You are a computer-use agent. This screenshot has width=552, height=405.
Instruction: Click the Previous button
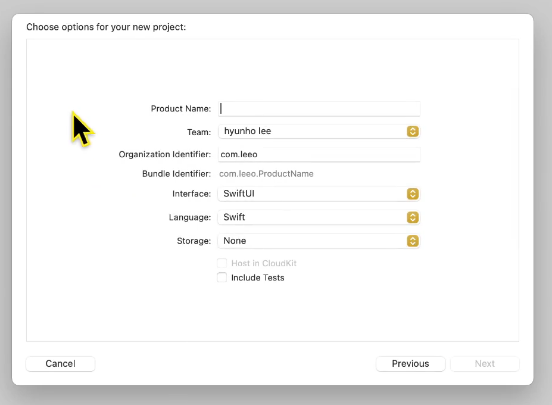410,363
